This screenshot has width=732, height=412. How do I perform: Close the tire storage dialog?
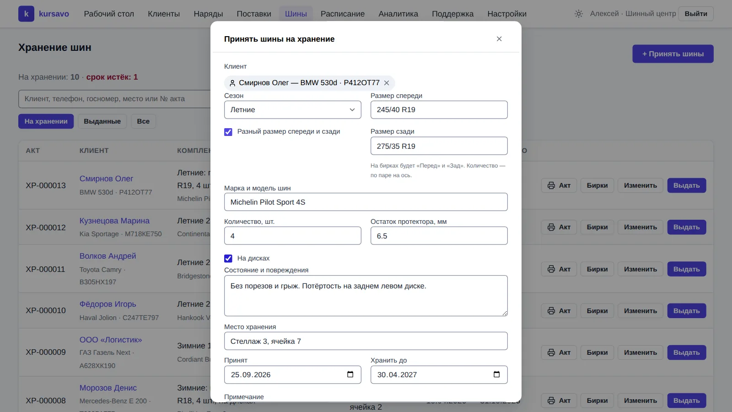click(x=499, y=39)
